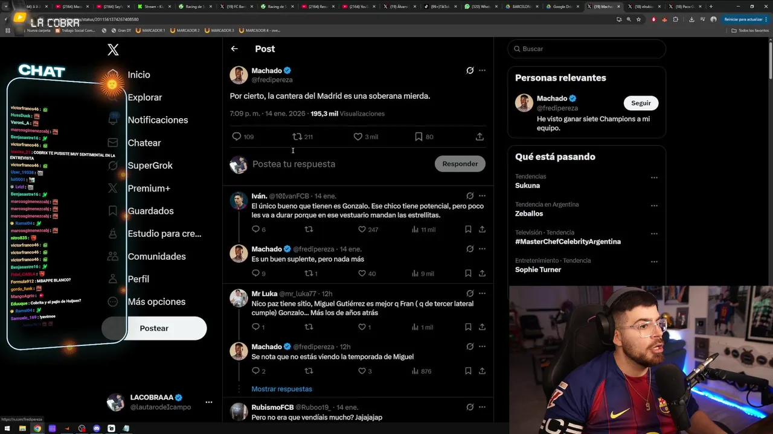This screenshot has width=773, height=434.
Task: Open Inicio in the sidebar
Action: point(138,75)
